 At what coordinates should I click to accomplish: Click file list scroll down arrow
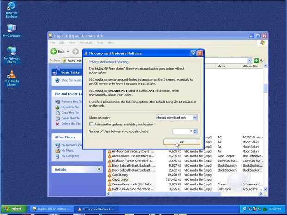pos(265,190)
